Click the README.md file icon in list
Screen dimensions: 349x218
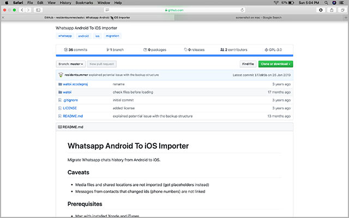pos(59,116)
